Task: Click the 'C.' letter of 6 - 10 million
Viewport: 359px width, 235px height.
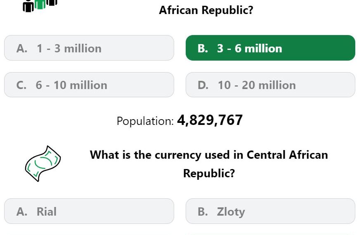Action: pyautogui.click(x=21, y=85)
